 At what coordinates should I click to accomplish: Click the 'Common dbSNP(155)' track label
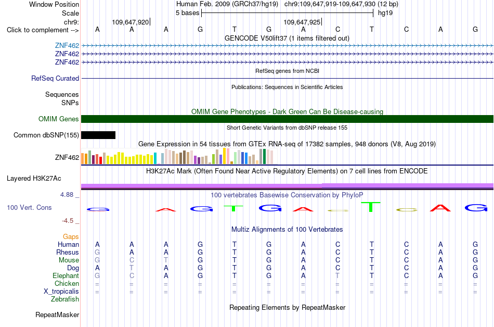(x=46, y=135)
